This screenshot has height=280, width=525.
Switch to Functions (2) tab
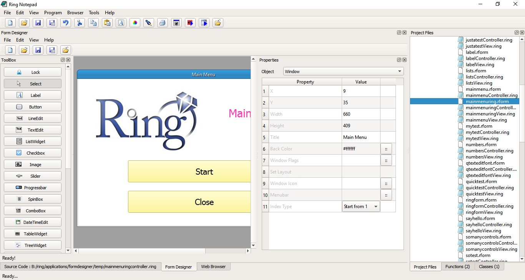457,266
